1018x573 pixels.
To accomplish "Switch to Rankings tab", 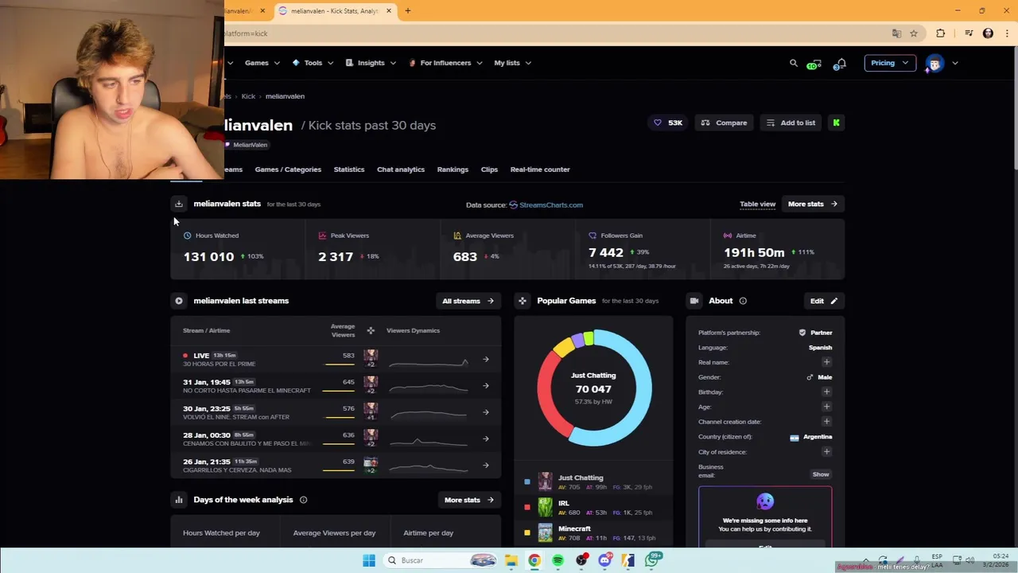I will (x=453, y=170).
